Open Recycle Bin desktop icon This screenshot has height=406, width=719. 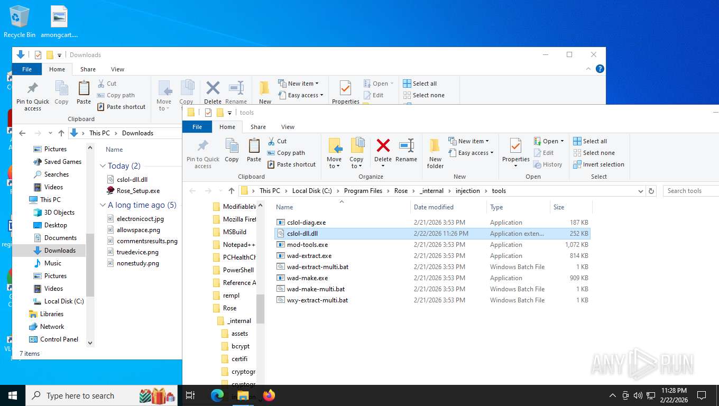click(20, 22)
